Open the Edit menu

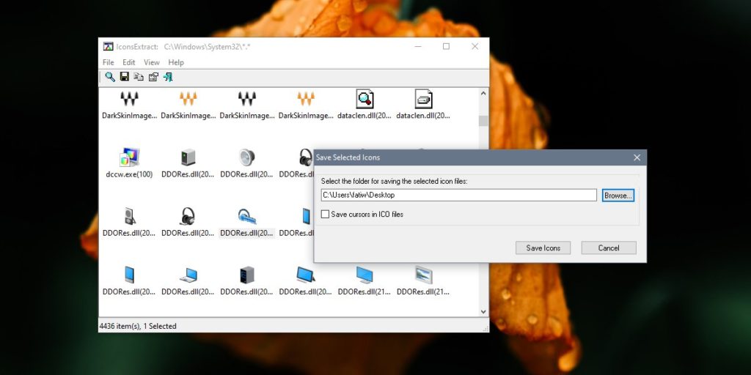tap(129, 62)
